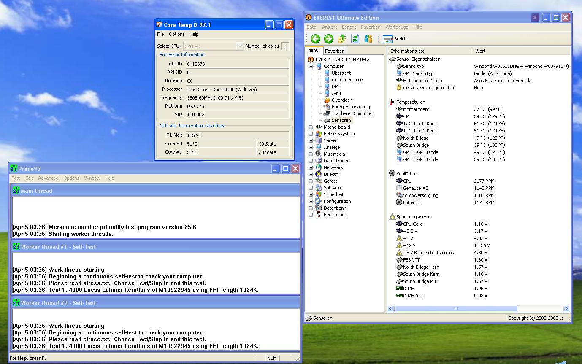
Task: Click the Sicherheit shield icon
Action: pos(319,194)
